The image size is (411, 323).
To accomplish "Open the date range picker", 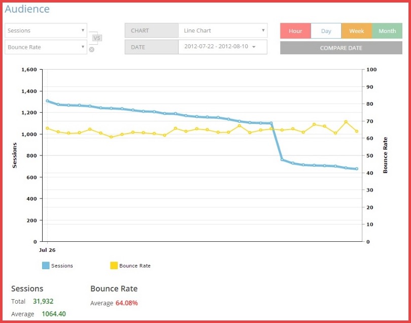I will tap(223, 47).
